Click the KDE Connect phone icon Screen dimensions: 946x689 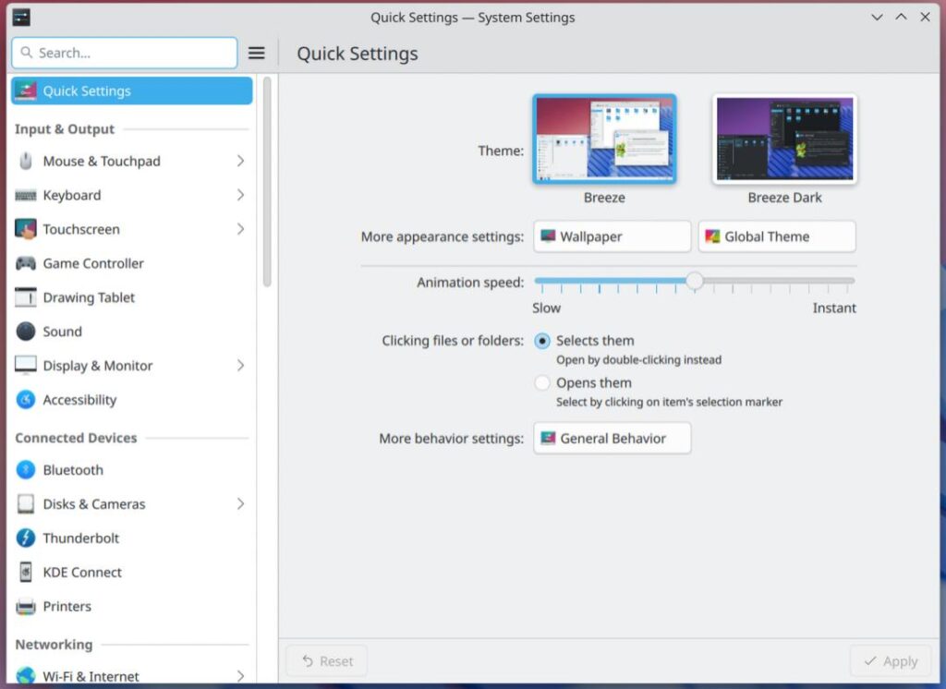pos(25,572)
